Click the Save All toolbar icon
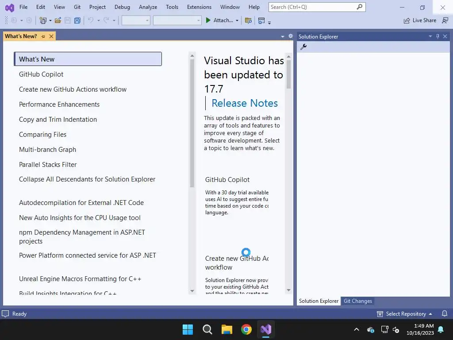Viewport: 453px width, 340px height. [x=77, y=20]
